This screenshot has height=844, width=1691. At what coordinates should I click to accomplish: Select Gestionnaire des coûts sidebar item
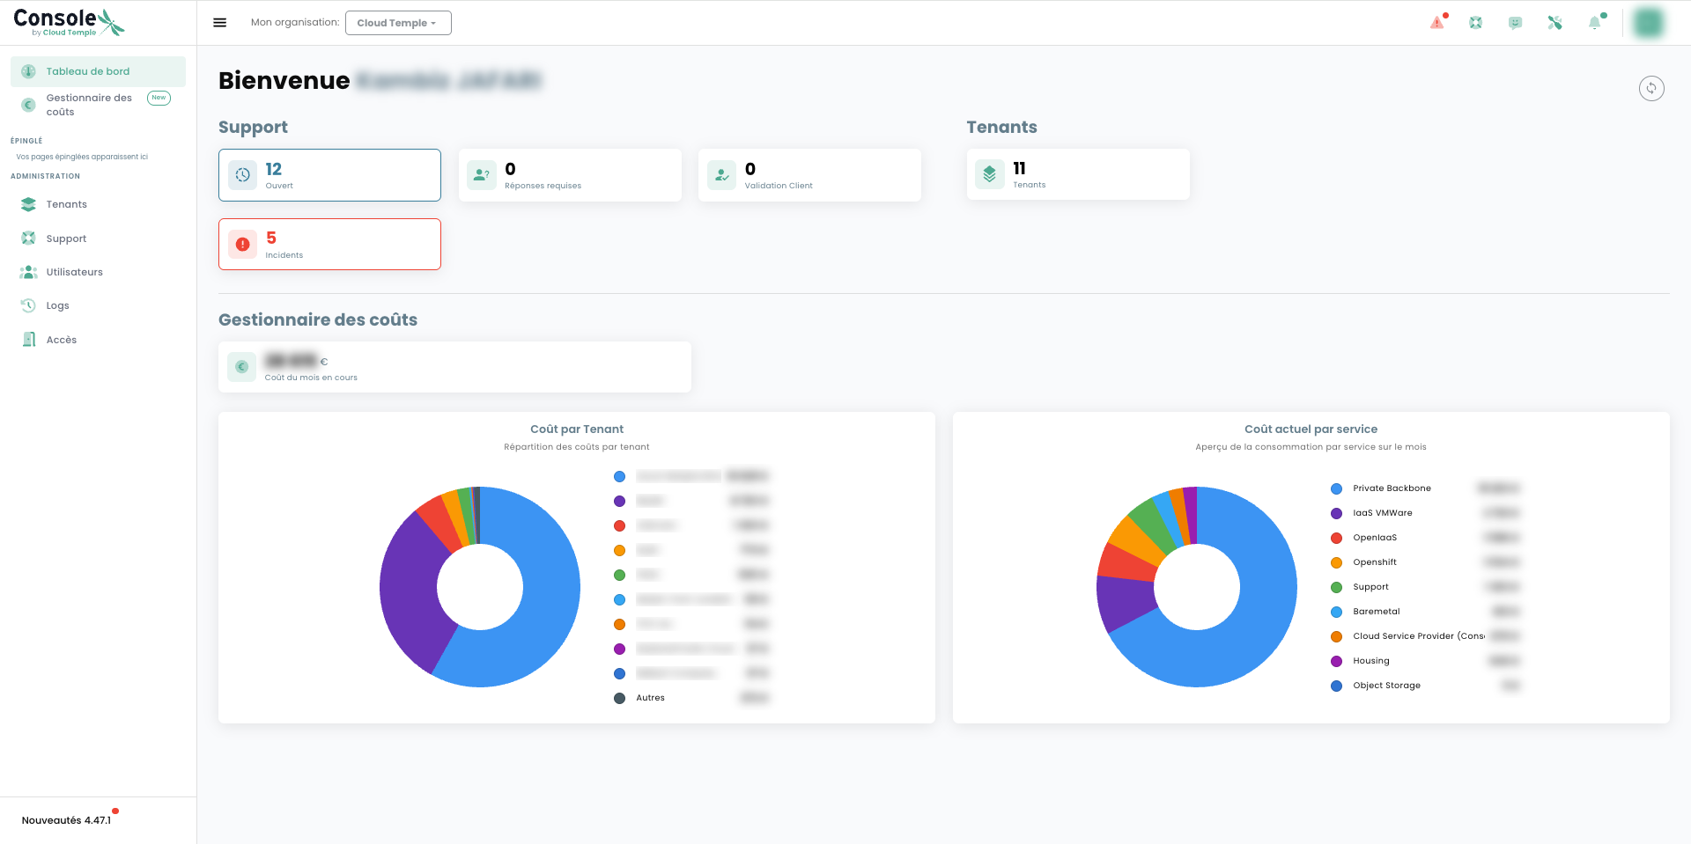(x=97, y=105)
